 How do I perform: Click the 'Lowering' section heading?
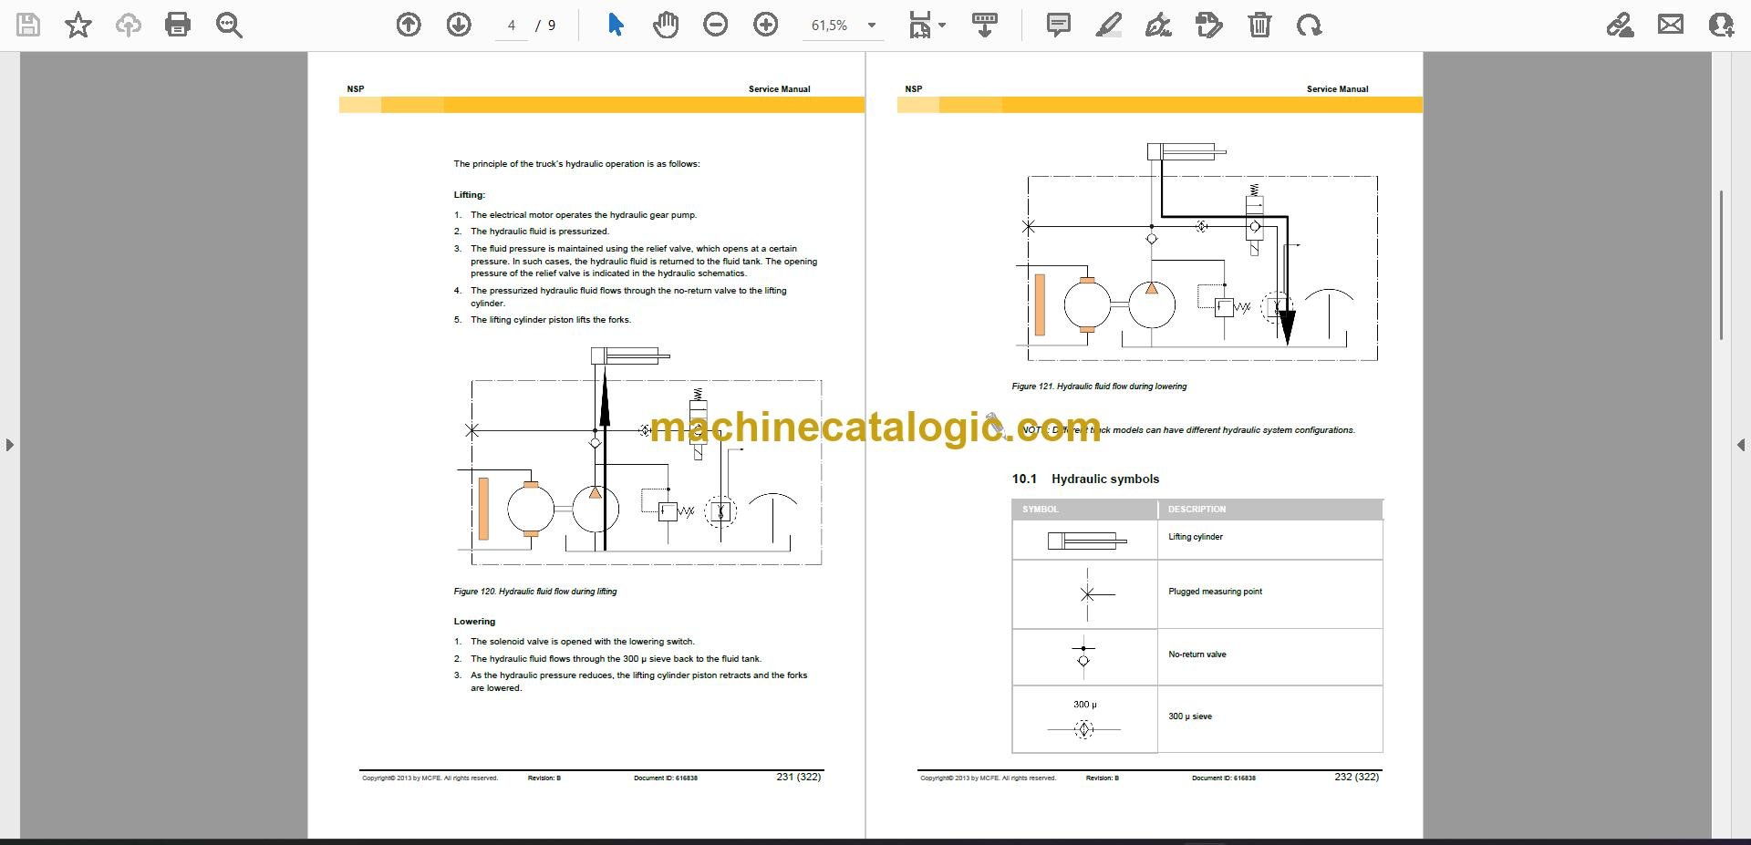pos(474,622)
